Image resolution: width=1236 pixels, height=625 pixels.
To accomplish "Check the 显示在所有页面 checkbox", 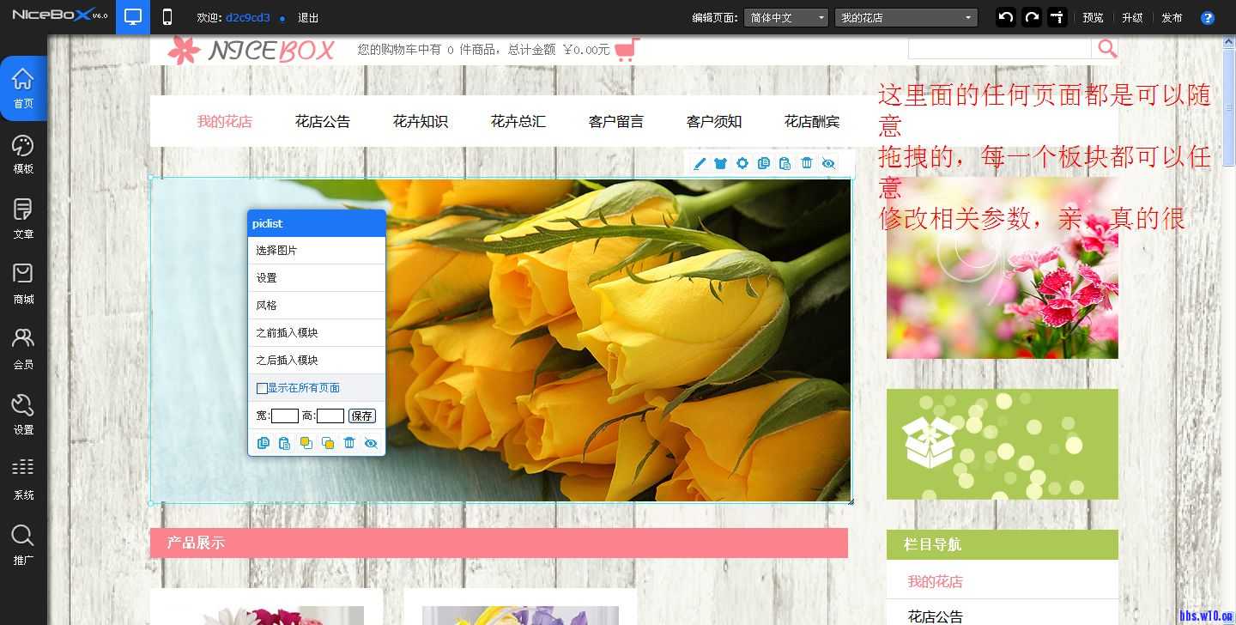I will (262, 388).
